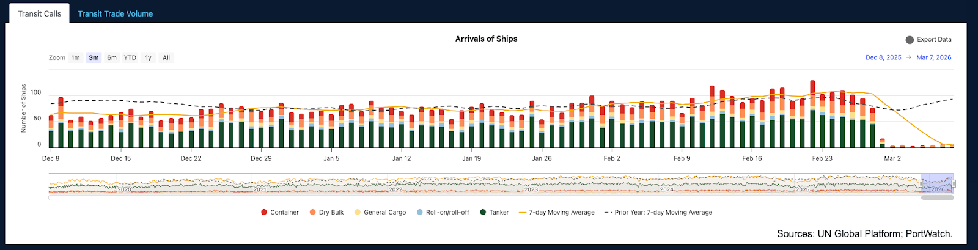Screen dimensions: 978x250
Task: Select the 3m zoom option
Action: tap(94, 57)
